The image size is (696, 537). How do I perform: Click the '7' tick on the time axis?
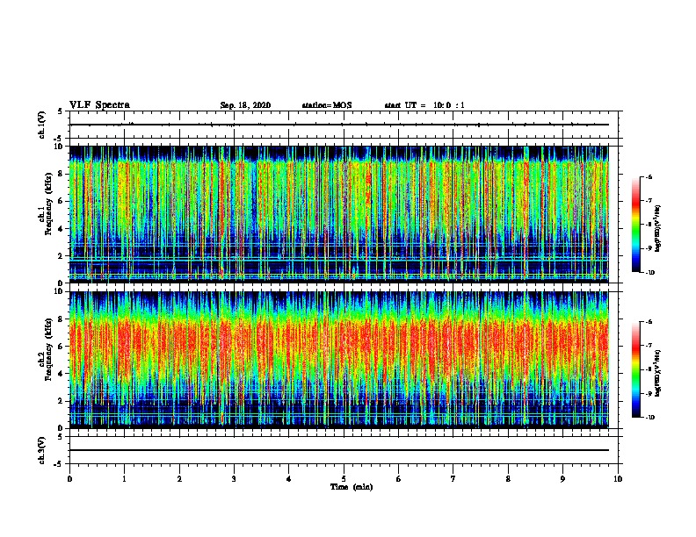coord(453,479)
